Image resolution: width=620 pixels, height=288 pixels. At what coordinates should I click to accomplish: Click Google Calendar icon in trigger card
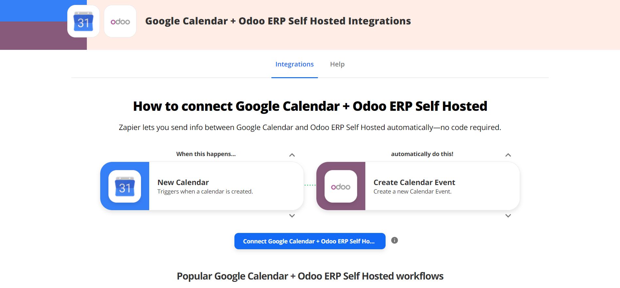coord(125,186)
